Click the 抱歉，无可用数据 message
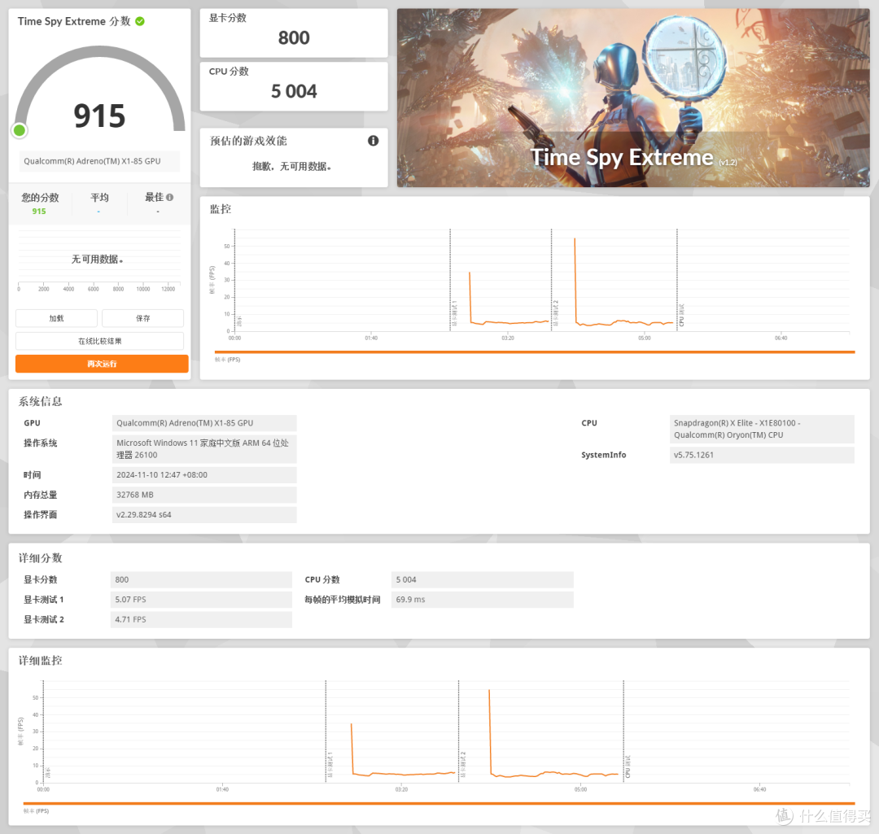The width and height of the screenshot is (879, 834). [x=292, y=167]
